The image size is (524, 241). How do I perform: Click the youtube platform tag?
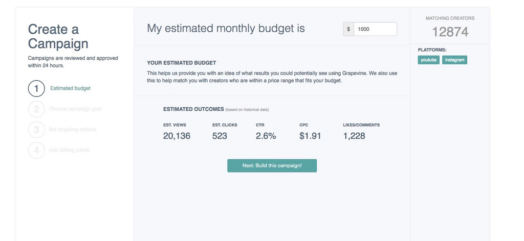428,60
